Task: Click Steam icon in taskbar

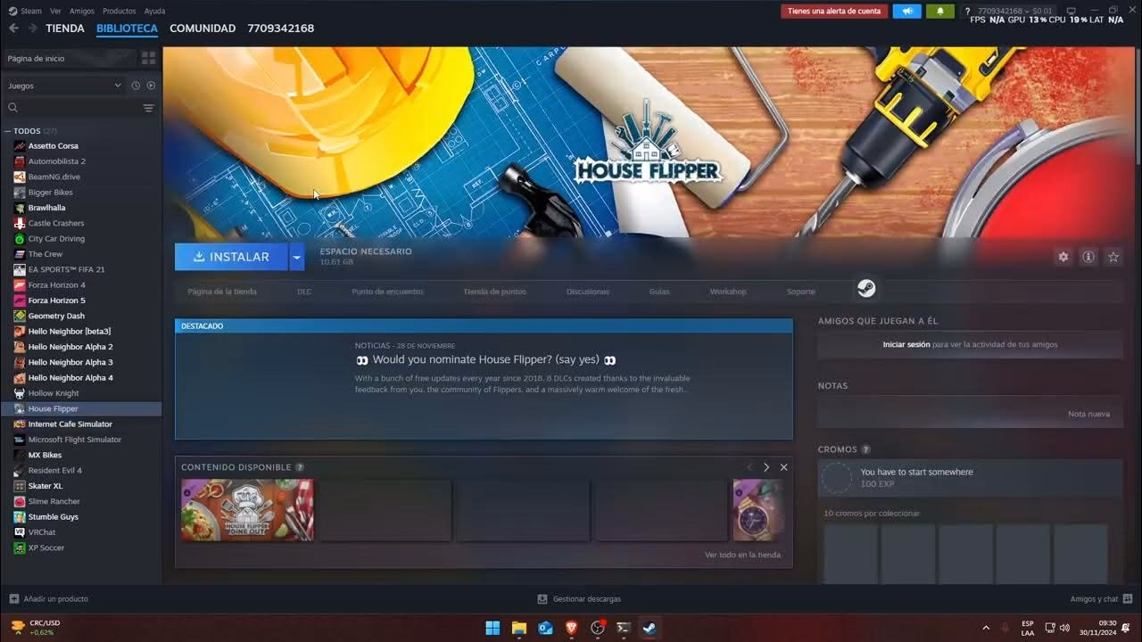Action: pyautogui.click(x=650, y=628)
